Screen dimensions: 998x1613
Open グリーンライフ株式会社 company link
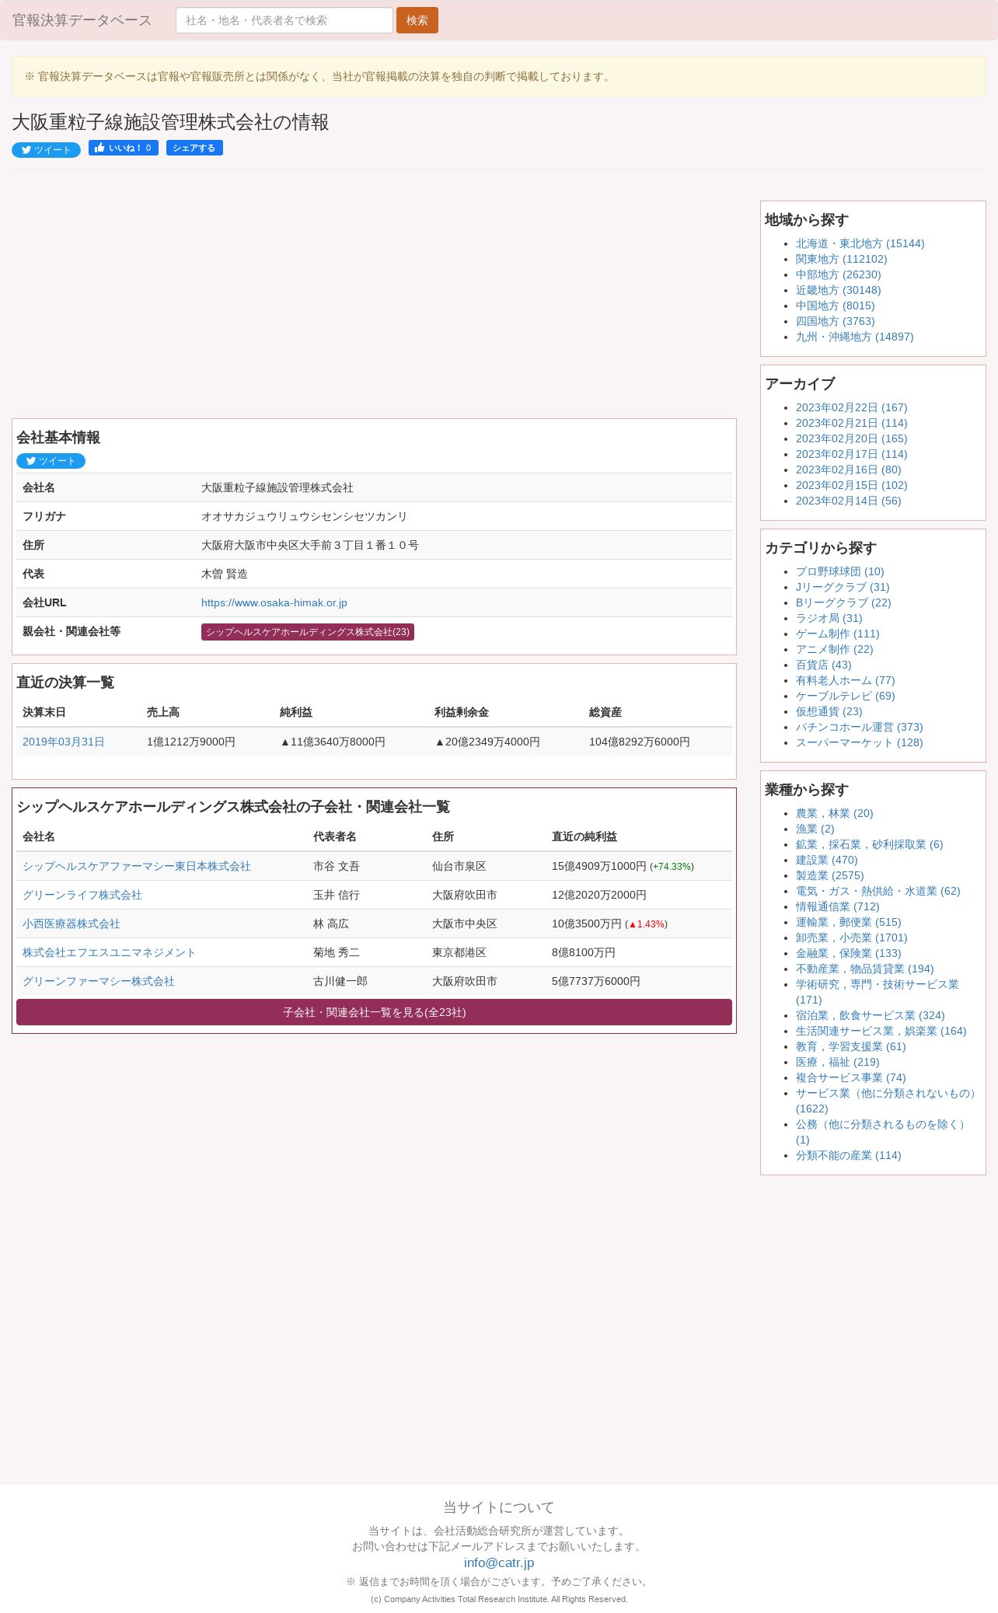[82, 895]
